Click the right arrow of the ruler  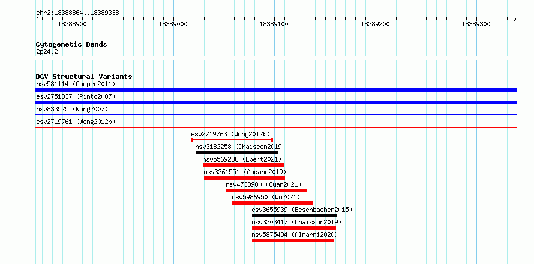coord(515,19)
